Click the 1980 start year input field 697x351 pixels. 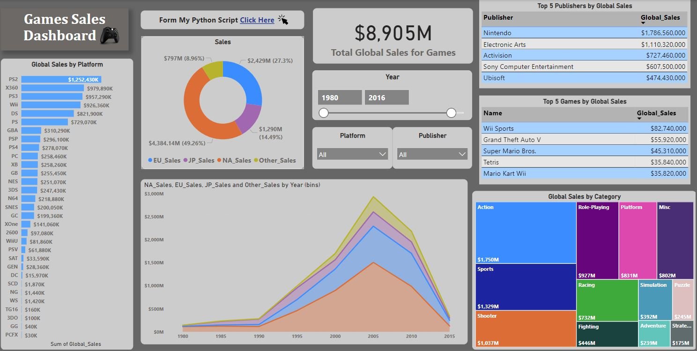pyautogui.click(x=340, y=97)
